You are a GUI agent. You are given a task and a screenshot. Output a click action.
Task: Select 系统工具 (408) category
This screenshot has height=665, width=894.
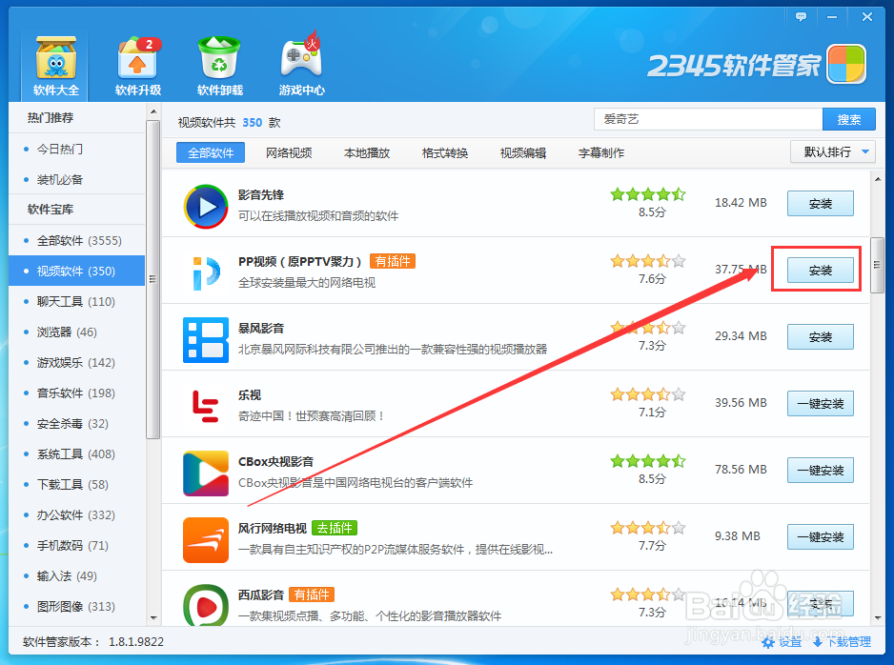77,453
